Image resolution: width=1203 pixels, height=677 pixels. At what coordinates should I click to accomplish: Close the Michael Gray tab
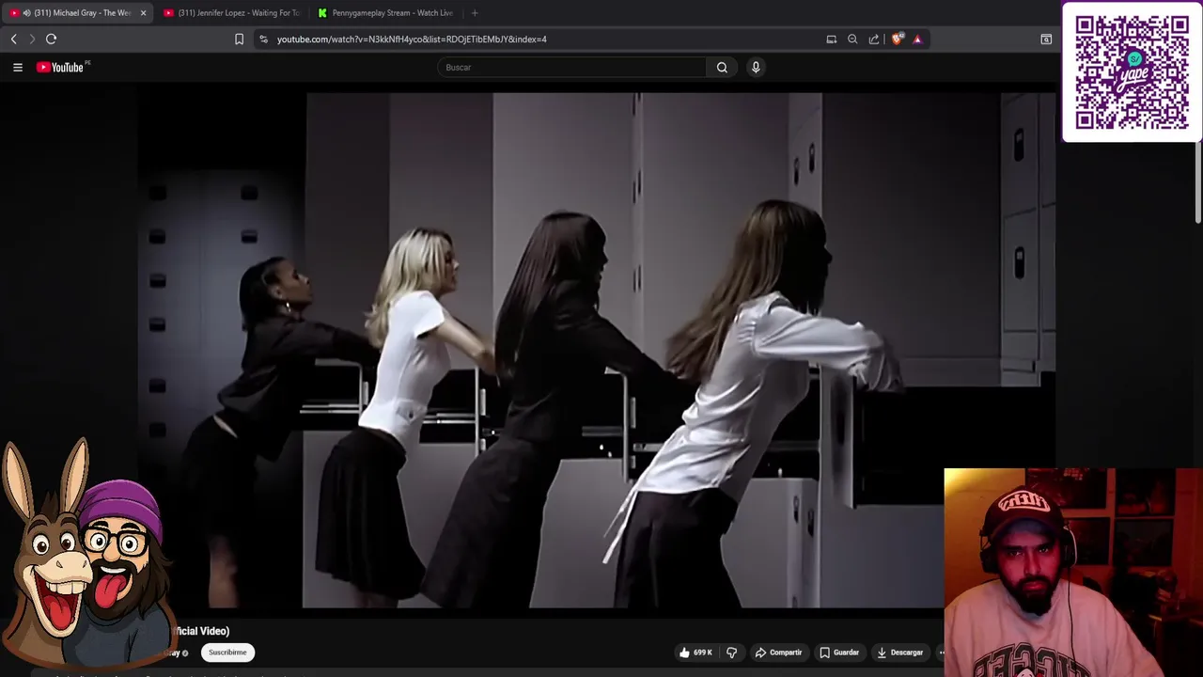[x=143, y=13]
